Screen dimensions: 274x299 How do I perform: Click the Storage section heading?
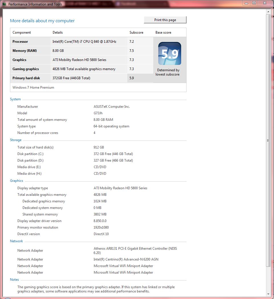point(16,140)
